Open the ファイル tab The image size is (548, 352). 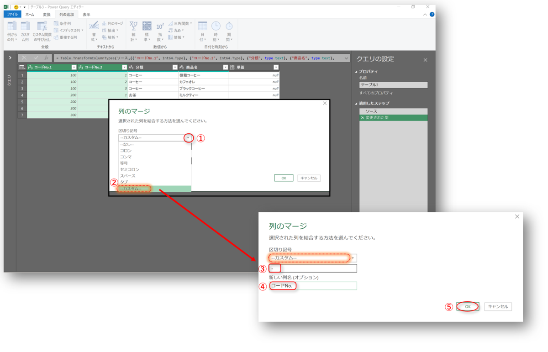[12, 15]
